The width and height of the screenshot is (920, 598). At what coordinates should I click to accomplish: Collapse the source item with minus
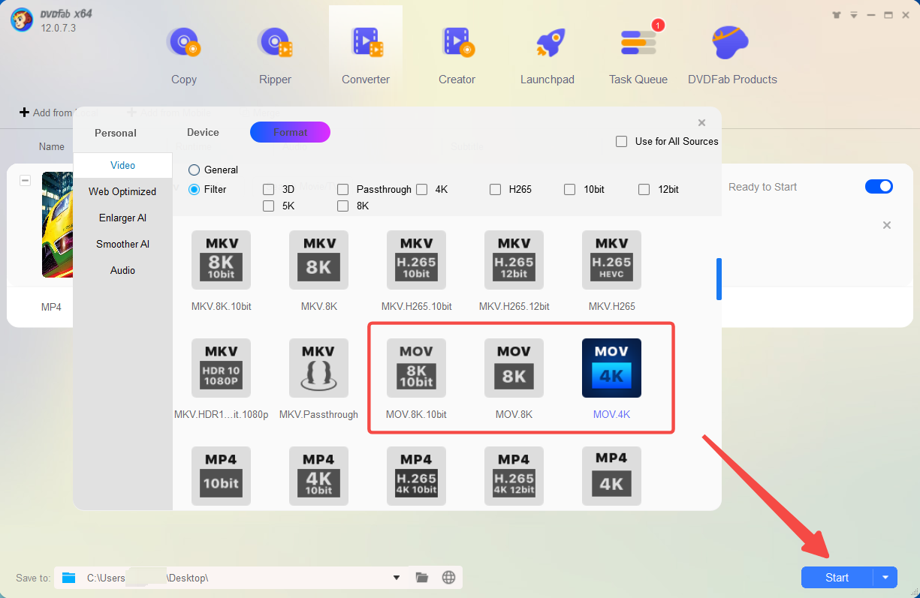point(25,180)
